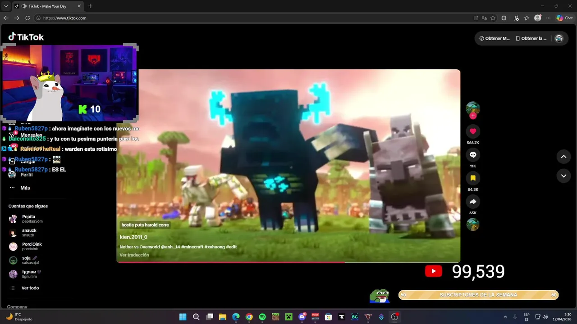Open OBS Studio from taskbar
This screenshot has width=577, height=324.
394,317
